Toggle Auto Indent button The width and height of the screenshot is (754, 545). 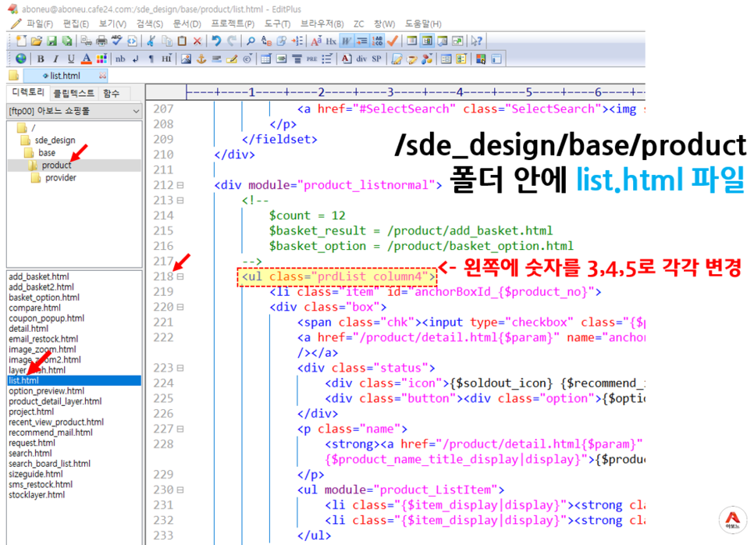[361, 41]
